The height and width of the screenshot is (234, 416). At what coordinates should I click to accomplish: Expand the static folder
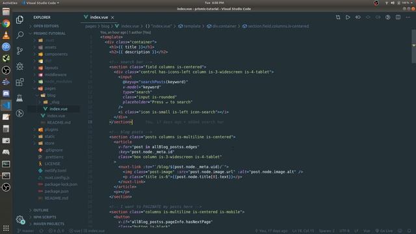click(49, 136)
